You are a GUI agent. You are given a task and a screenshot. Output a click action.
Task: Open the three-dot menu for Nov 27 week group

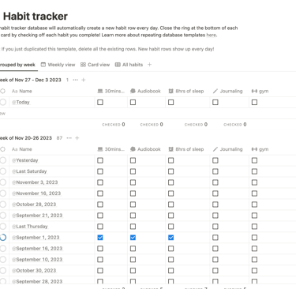76,80
